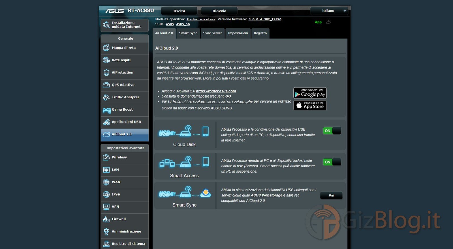Click the firmware version 3.0.0.4.382_15850 link

click(265, 19)
